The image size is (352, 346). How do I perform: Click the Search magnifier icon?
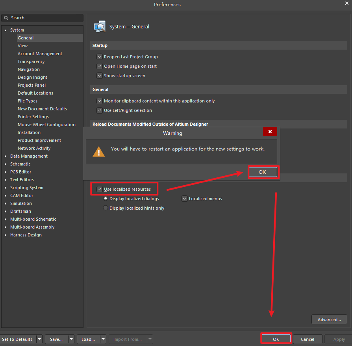pos(6,18)
